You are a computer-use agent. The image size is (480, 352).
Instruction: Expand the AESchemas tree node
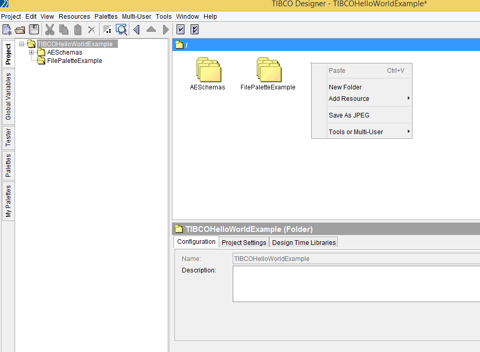click(31, 52)
